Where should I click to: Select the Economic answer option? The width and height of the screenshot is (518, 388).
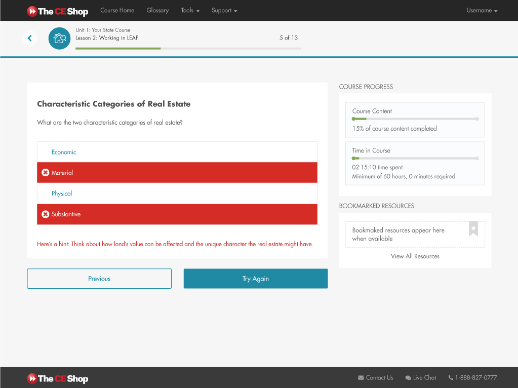click(x=177, y=152)
